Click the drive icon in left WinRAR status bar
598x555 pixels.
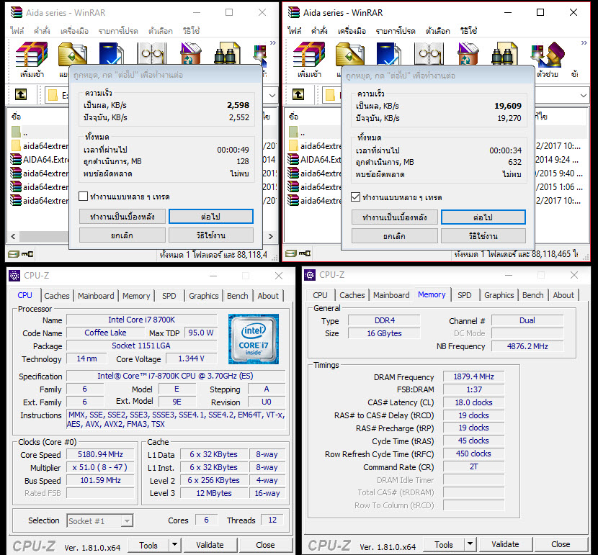point(14,254)
